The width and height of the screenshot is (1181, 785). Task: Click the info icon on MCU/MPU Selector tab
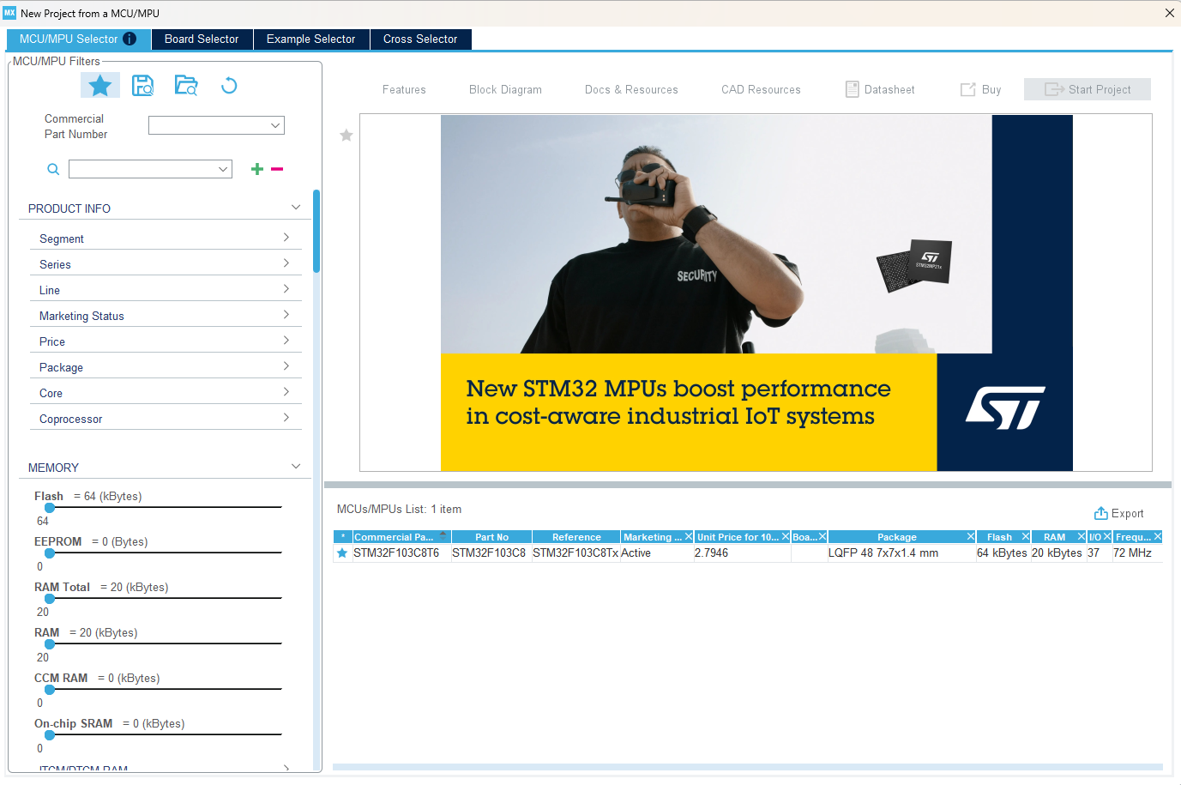click(130, 39)
